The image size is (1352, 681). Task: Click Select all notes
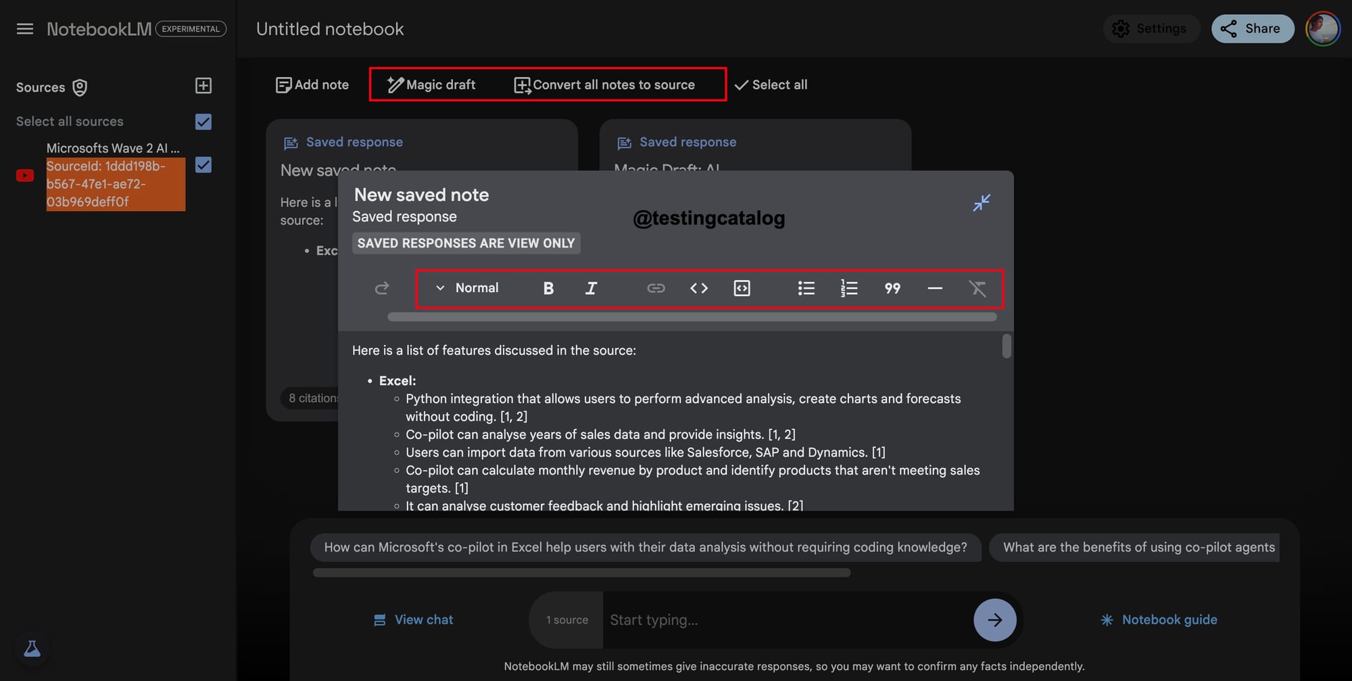tap(771, 85)
